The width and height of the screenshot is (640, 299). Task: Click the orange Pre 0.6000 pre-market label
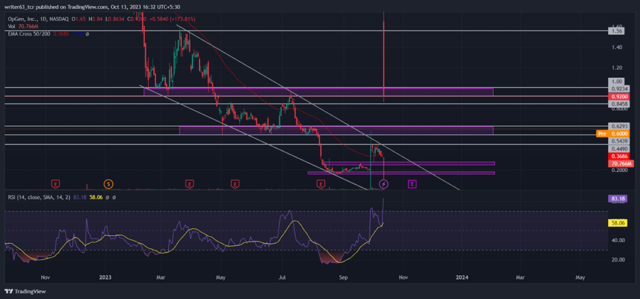[613, 134]
